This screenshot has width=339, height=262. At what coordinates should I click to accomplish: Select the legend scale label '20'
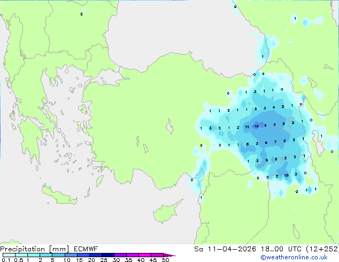click(91, 260)
